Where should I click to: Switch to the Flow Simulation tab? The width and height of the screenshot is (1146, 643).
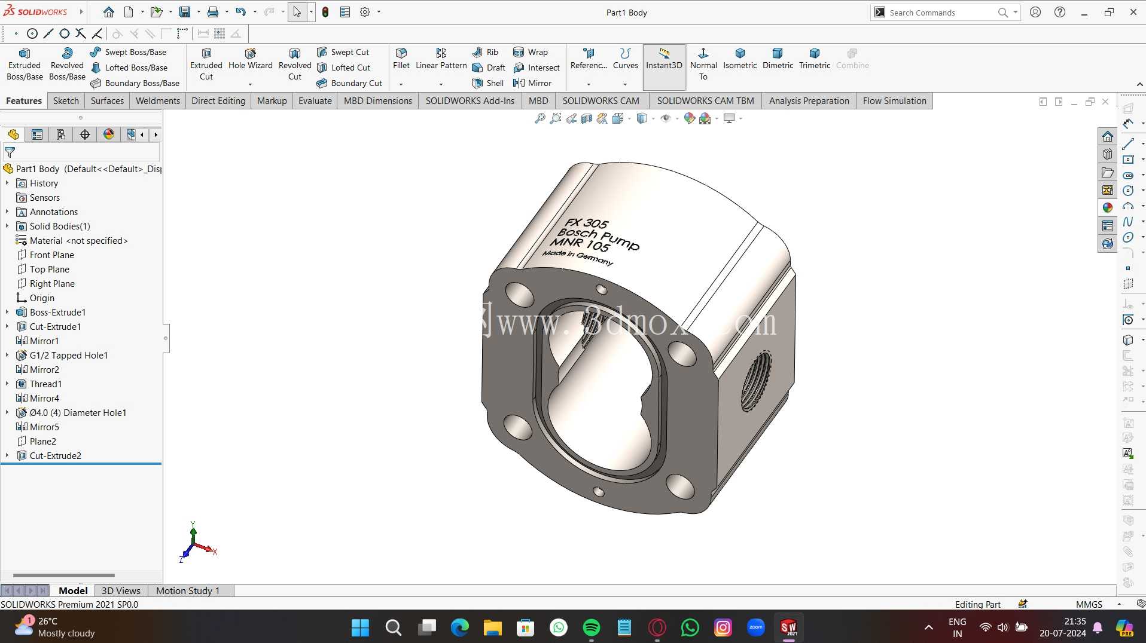894,101
